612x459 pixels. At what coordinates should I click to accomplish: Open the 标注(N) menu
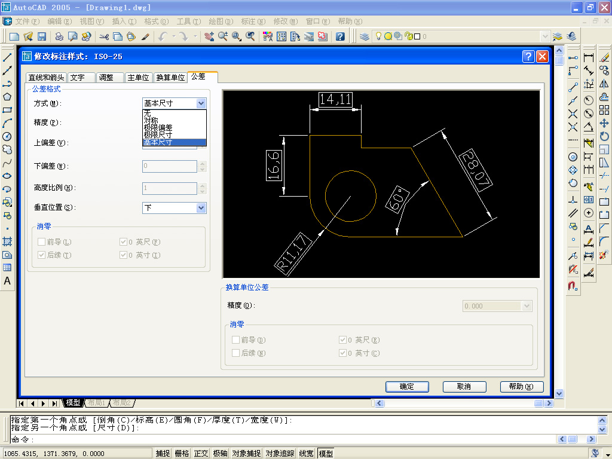coord(253,22)
